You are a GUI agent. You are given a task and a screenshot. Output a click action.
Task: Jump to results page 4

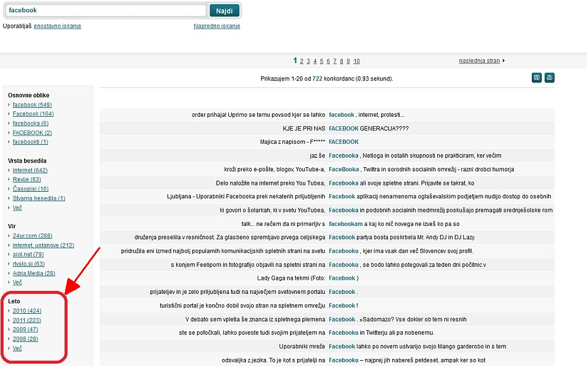pyautogui.click(x=315, y=61)
